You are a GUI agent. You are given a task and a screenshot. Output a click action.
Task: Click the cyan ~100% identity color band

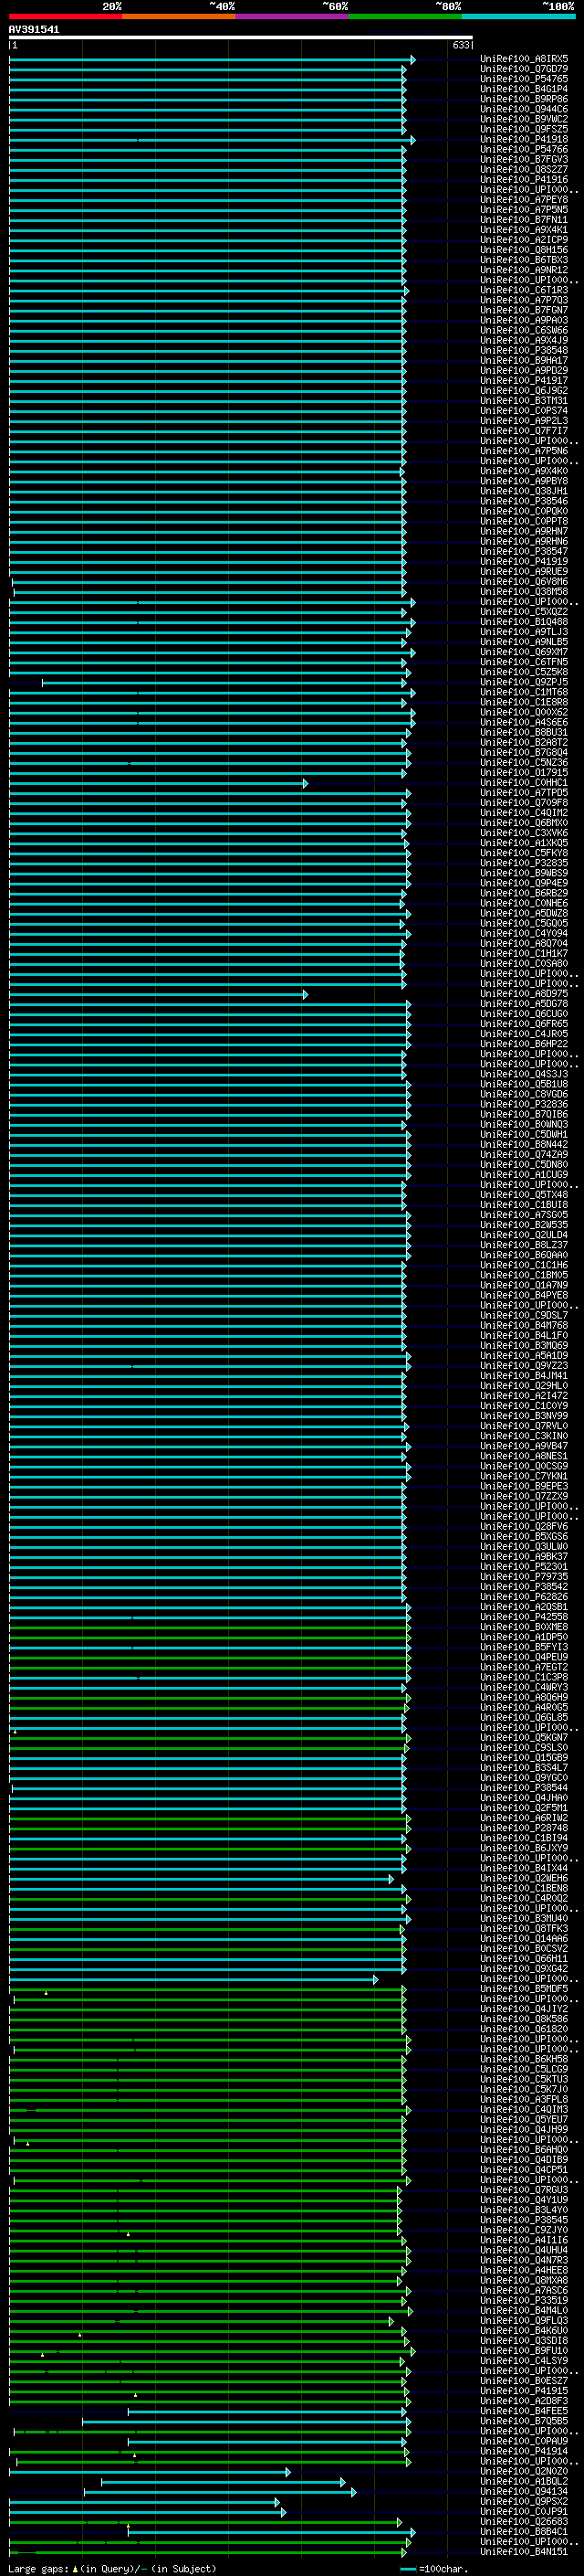[x=518, y=16]
